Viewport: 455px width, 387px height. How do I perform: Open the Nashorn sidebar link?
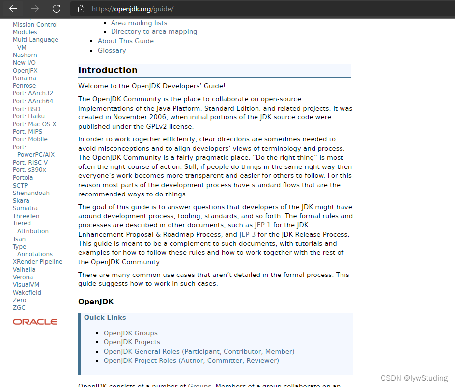[x=25, y=55]
